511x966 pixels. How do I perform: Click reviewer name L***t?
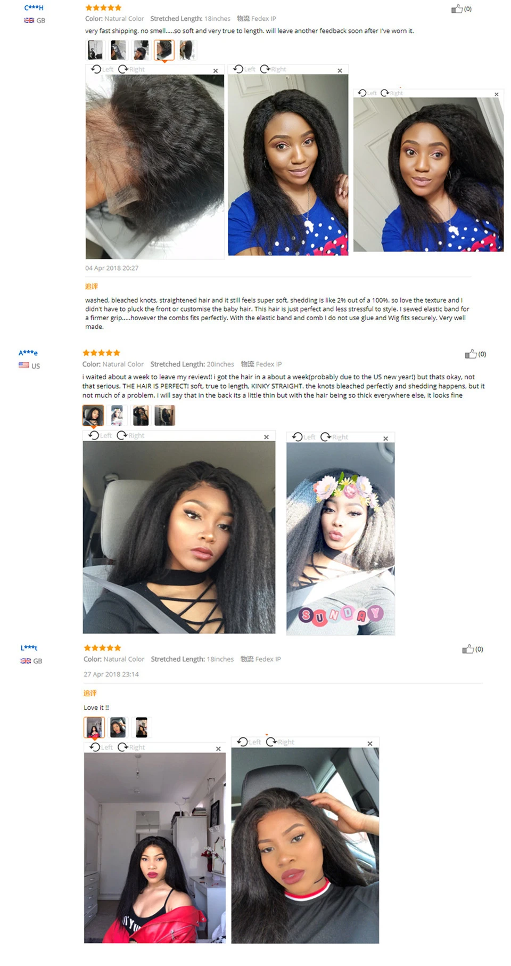(x=29, y=648)
